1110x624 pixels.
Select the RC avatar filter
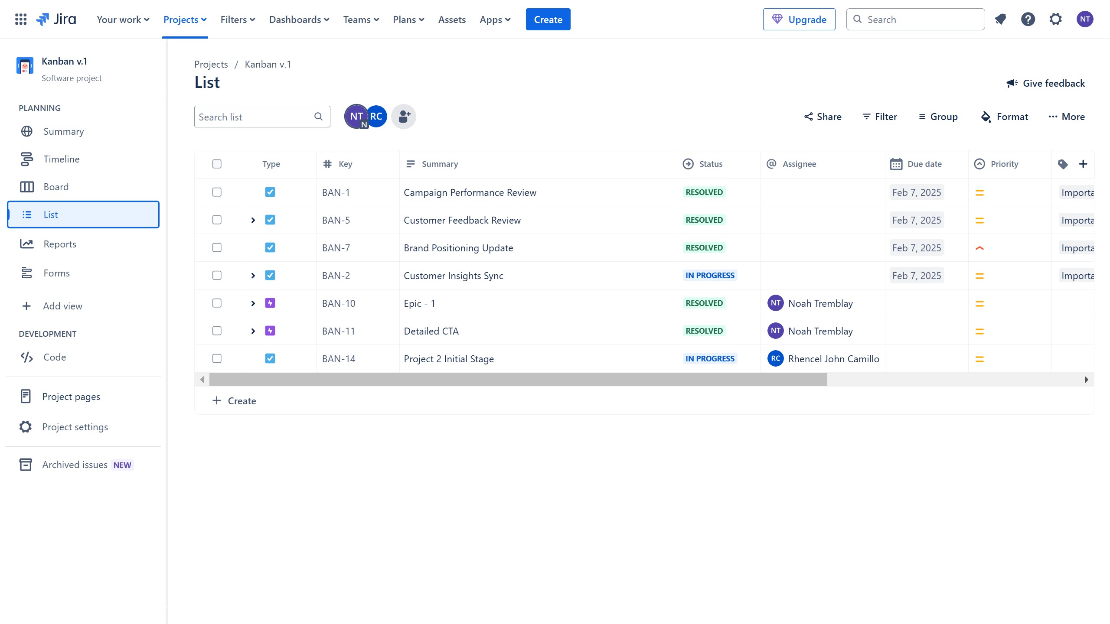coord(376,116)
